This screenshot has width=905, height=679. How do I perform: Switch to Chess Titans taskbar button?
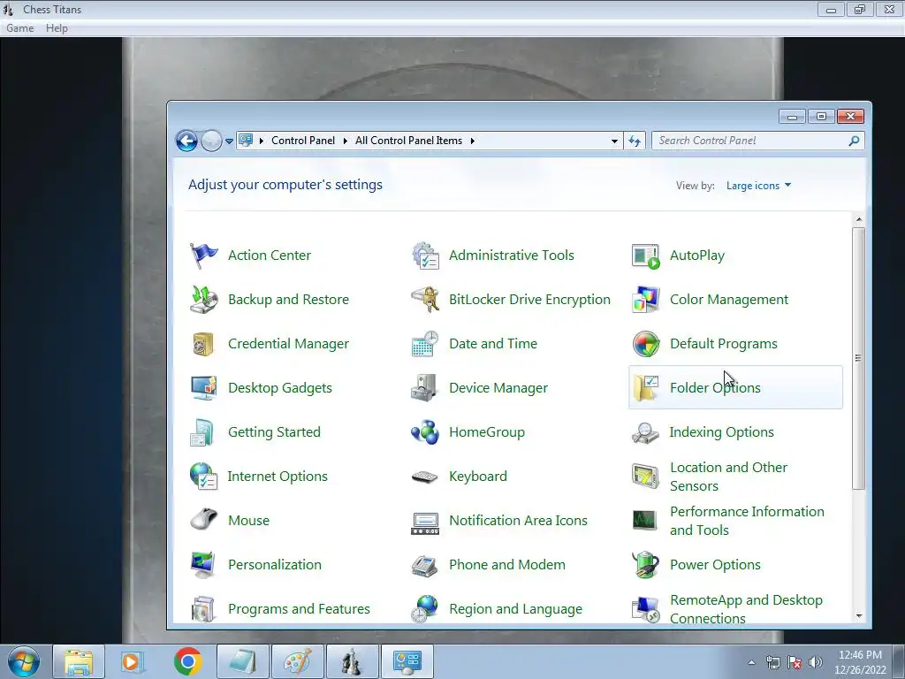coord(352,661)
